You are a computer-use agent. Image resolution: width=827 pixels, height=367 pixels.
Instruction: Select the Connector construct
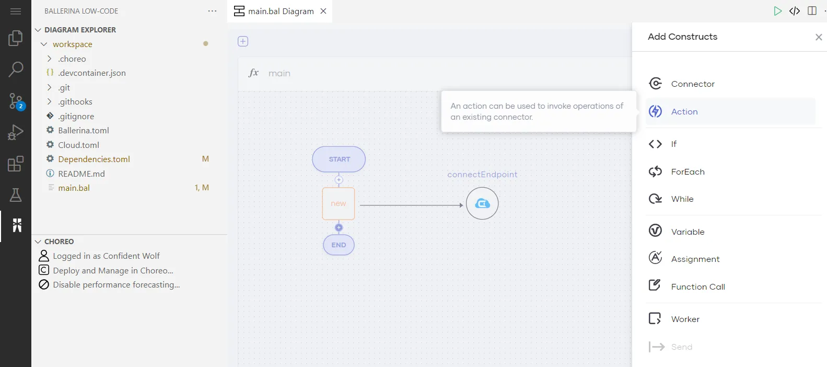pyautogui.click(x=692, y=84)
